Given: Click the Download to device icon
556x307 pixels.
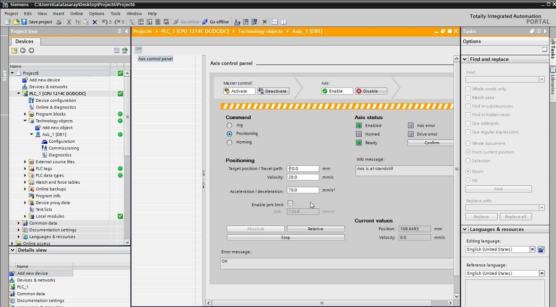Looking at the screenshot, I should (x=141, y=21).
